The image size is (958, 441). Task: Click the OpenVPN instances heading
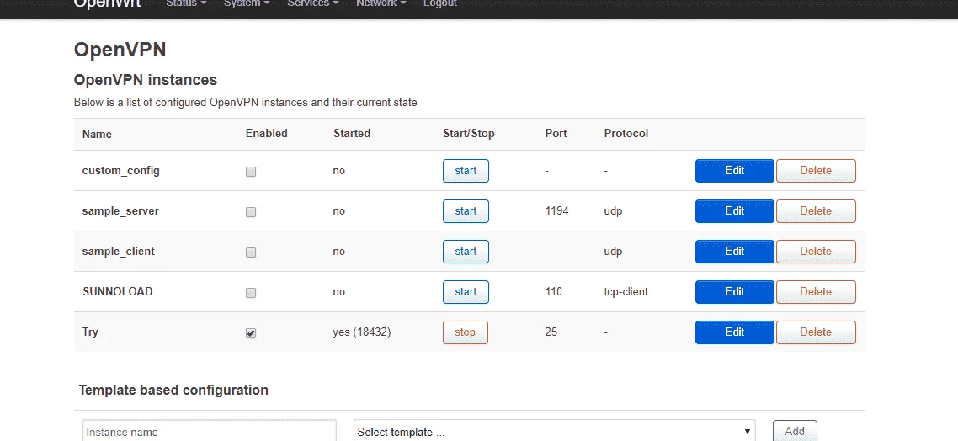point(146,80)
